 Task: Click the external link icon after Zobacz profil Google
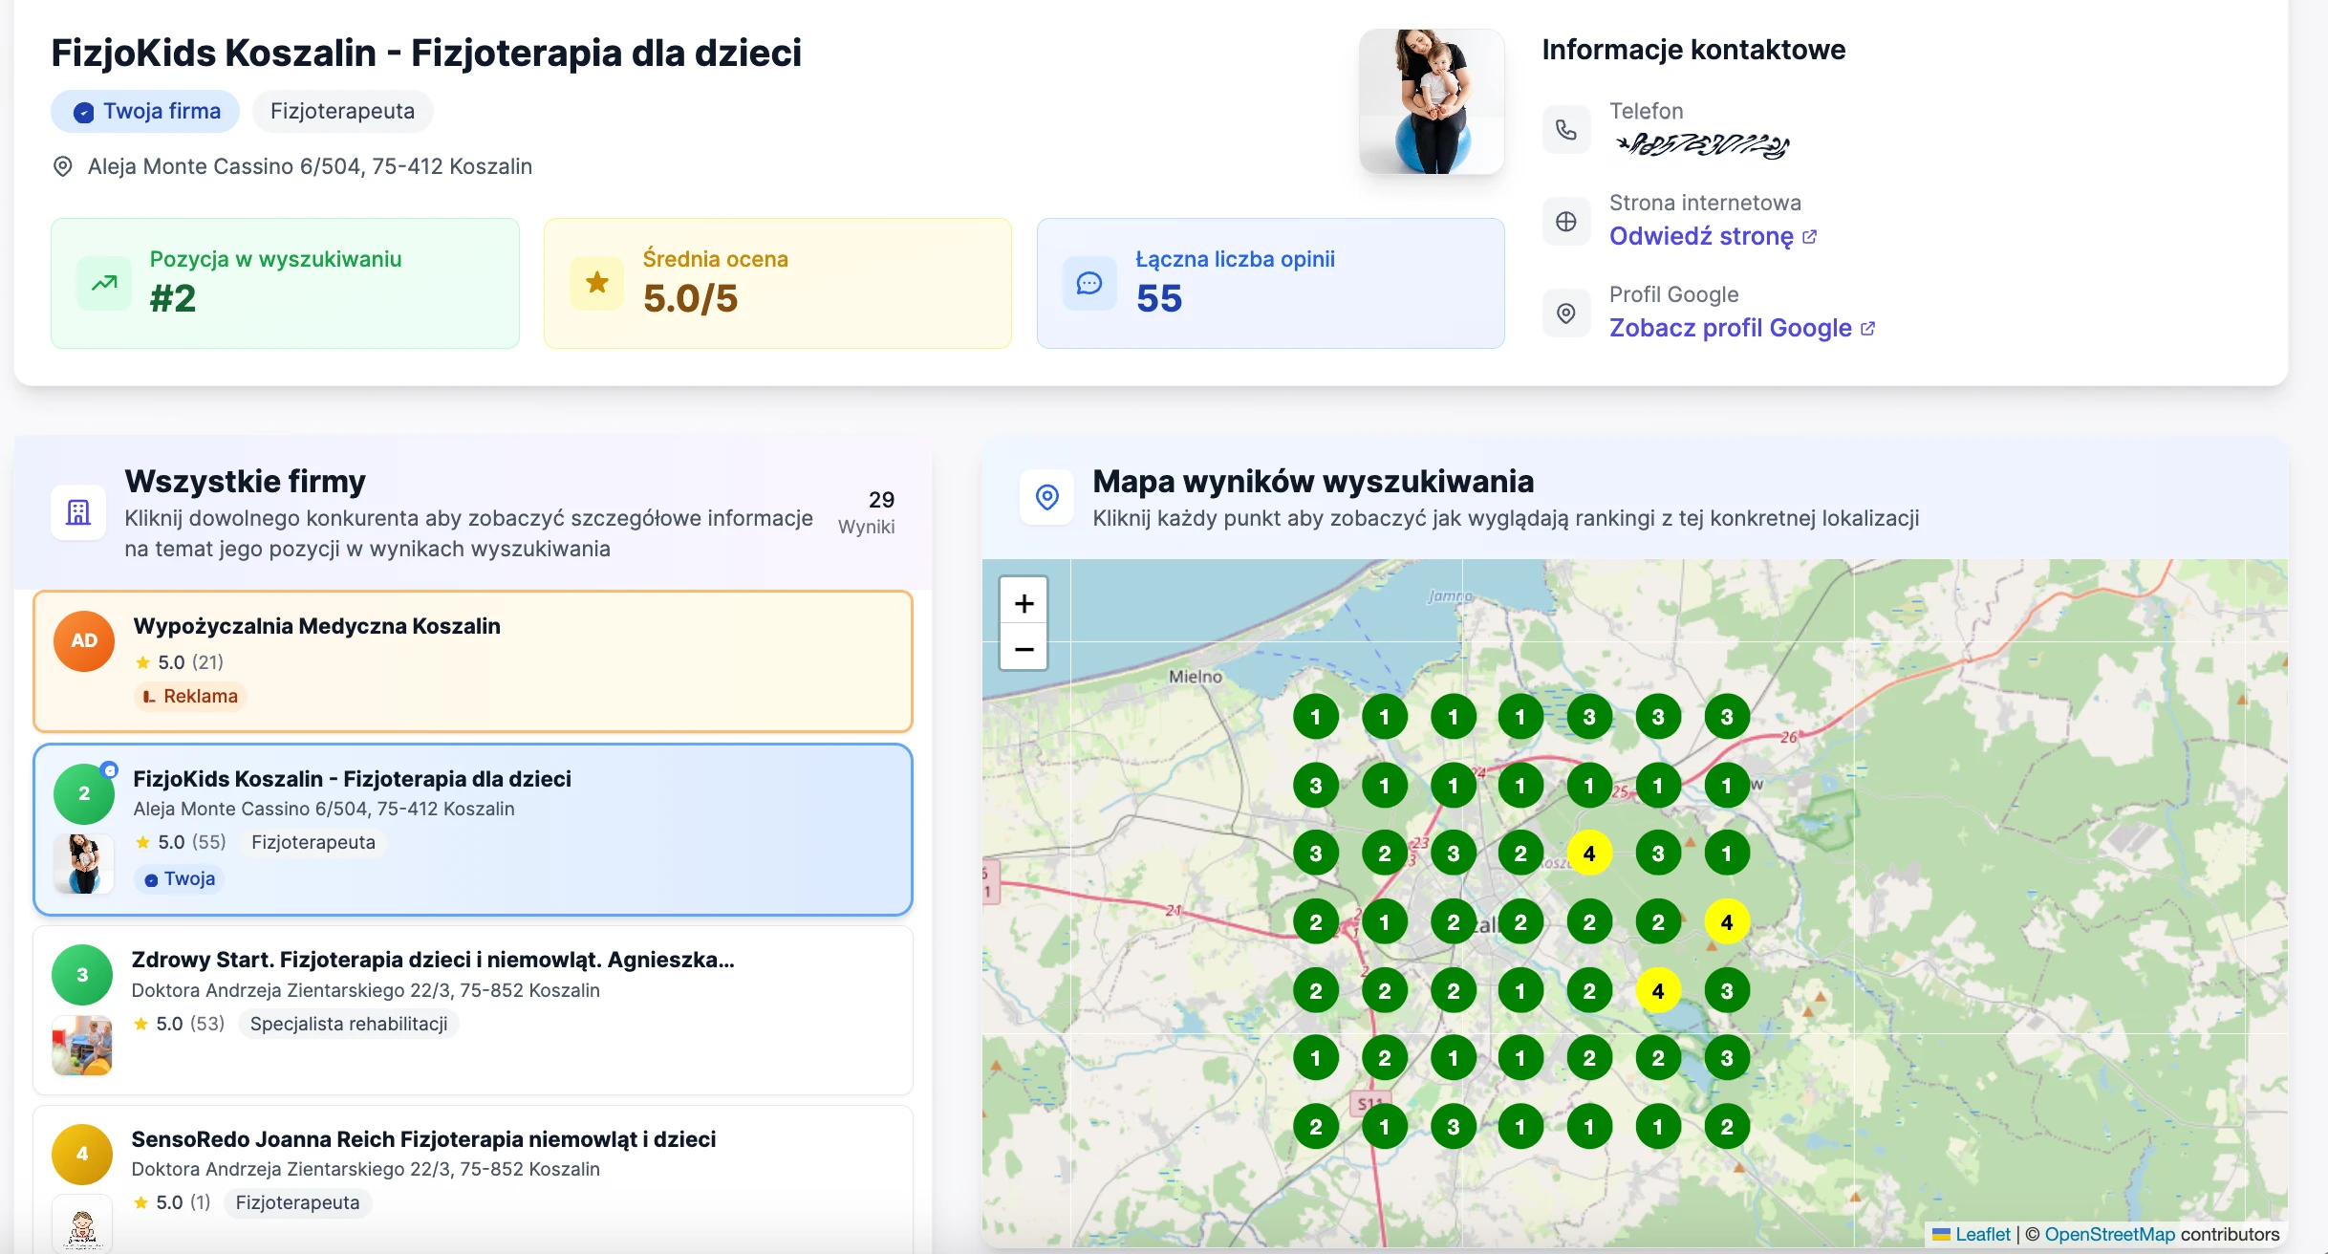[x=1870, y=327]
